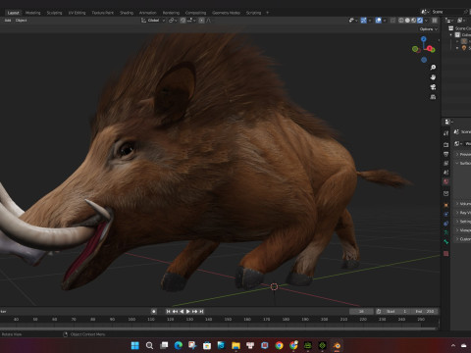Open the Windows Start menu
Screen dimensions: 471x353
pyautogui.click(x=134, y=345)
